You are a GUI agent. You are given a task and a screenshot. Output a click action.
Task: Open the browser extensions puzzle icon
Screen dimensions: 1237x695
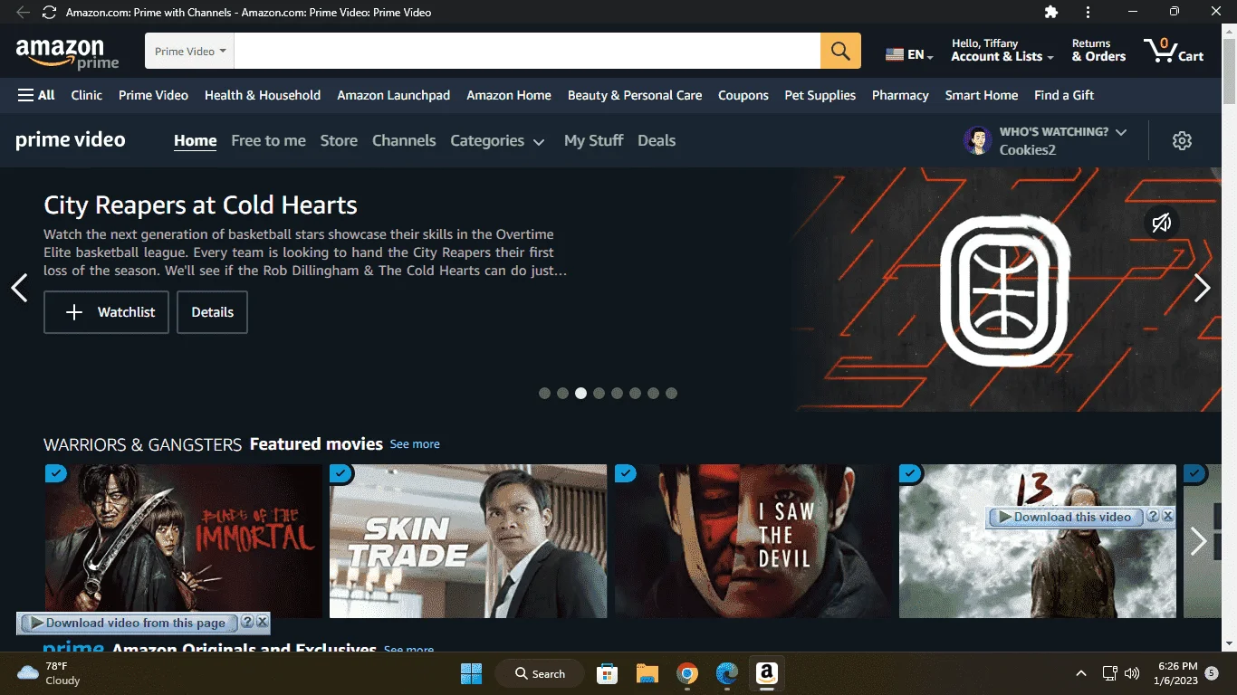pos(1050,12)
